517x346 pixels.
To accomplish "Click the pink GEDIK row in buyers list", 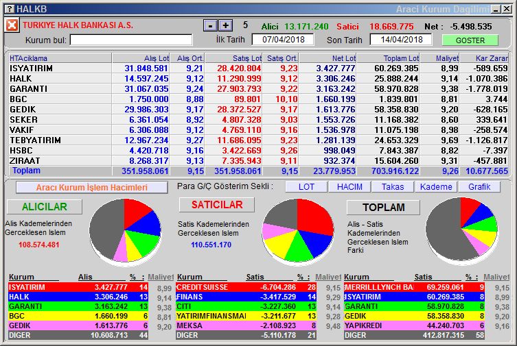I will click(78, 325).
